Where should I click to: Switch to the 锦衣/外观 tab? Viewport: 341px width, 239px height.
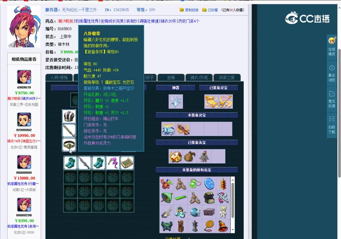[x=199, y=78]
